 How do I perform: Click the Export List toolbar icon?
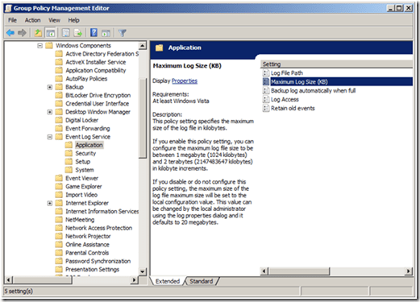(x=78, y=33)
